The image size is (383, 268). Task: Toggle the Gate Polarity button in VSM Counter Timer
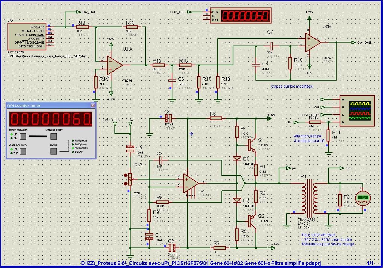click(23, 152)
